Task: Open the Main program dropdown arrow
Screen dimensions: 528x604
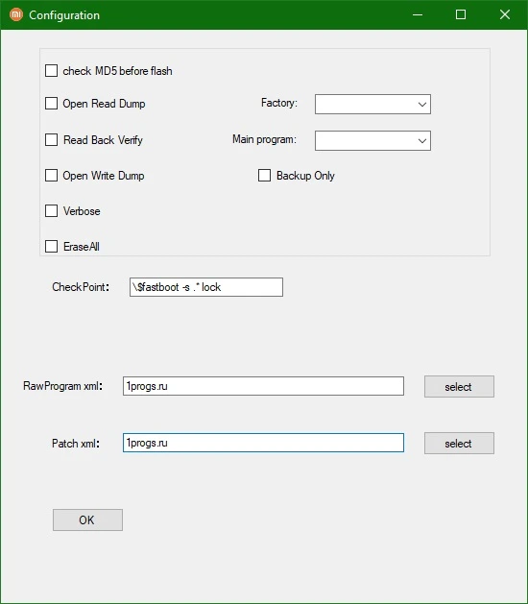Action: coord(422,140)
